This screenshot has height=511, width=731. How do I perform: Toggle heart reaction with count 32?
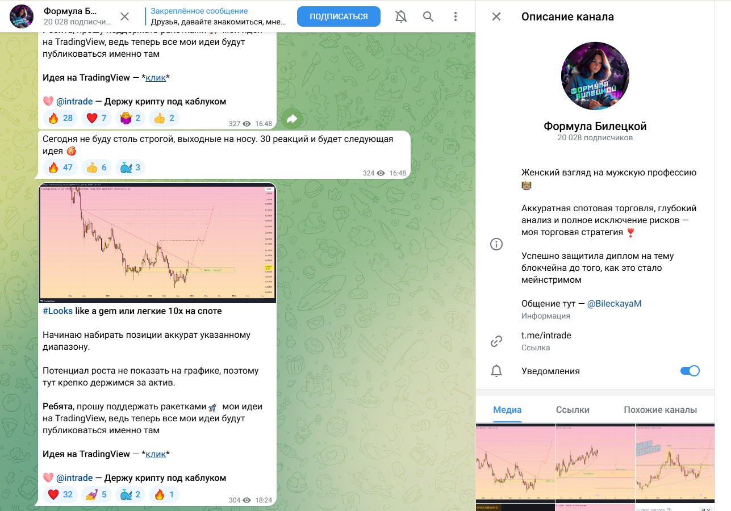coord(61,495)
